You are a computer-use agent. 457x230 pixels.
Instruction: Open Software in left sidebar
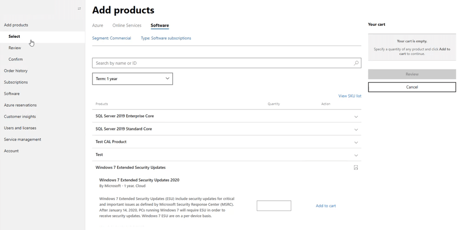click(x=12, y=93)
